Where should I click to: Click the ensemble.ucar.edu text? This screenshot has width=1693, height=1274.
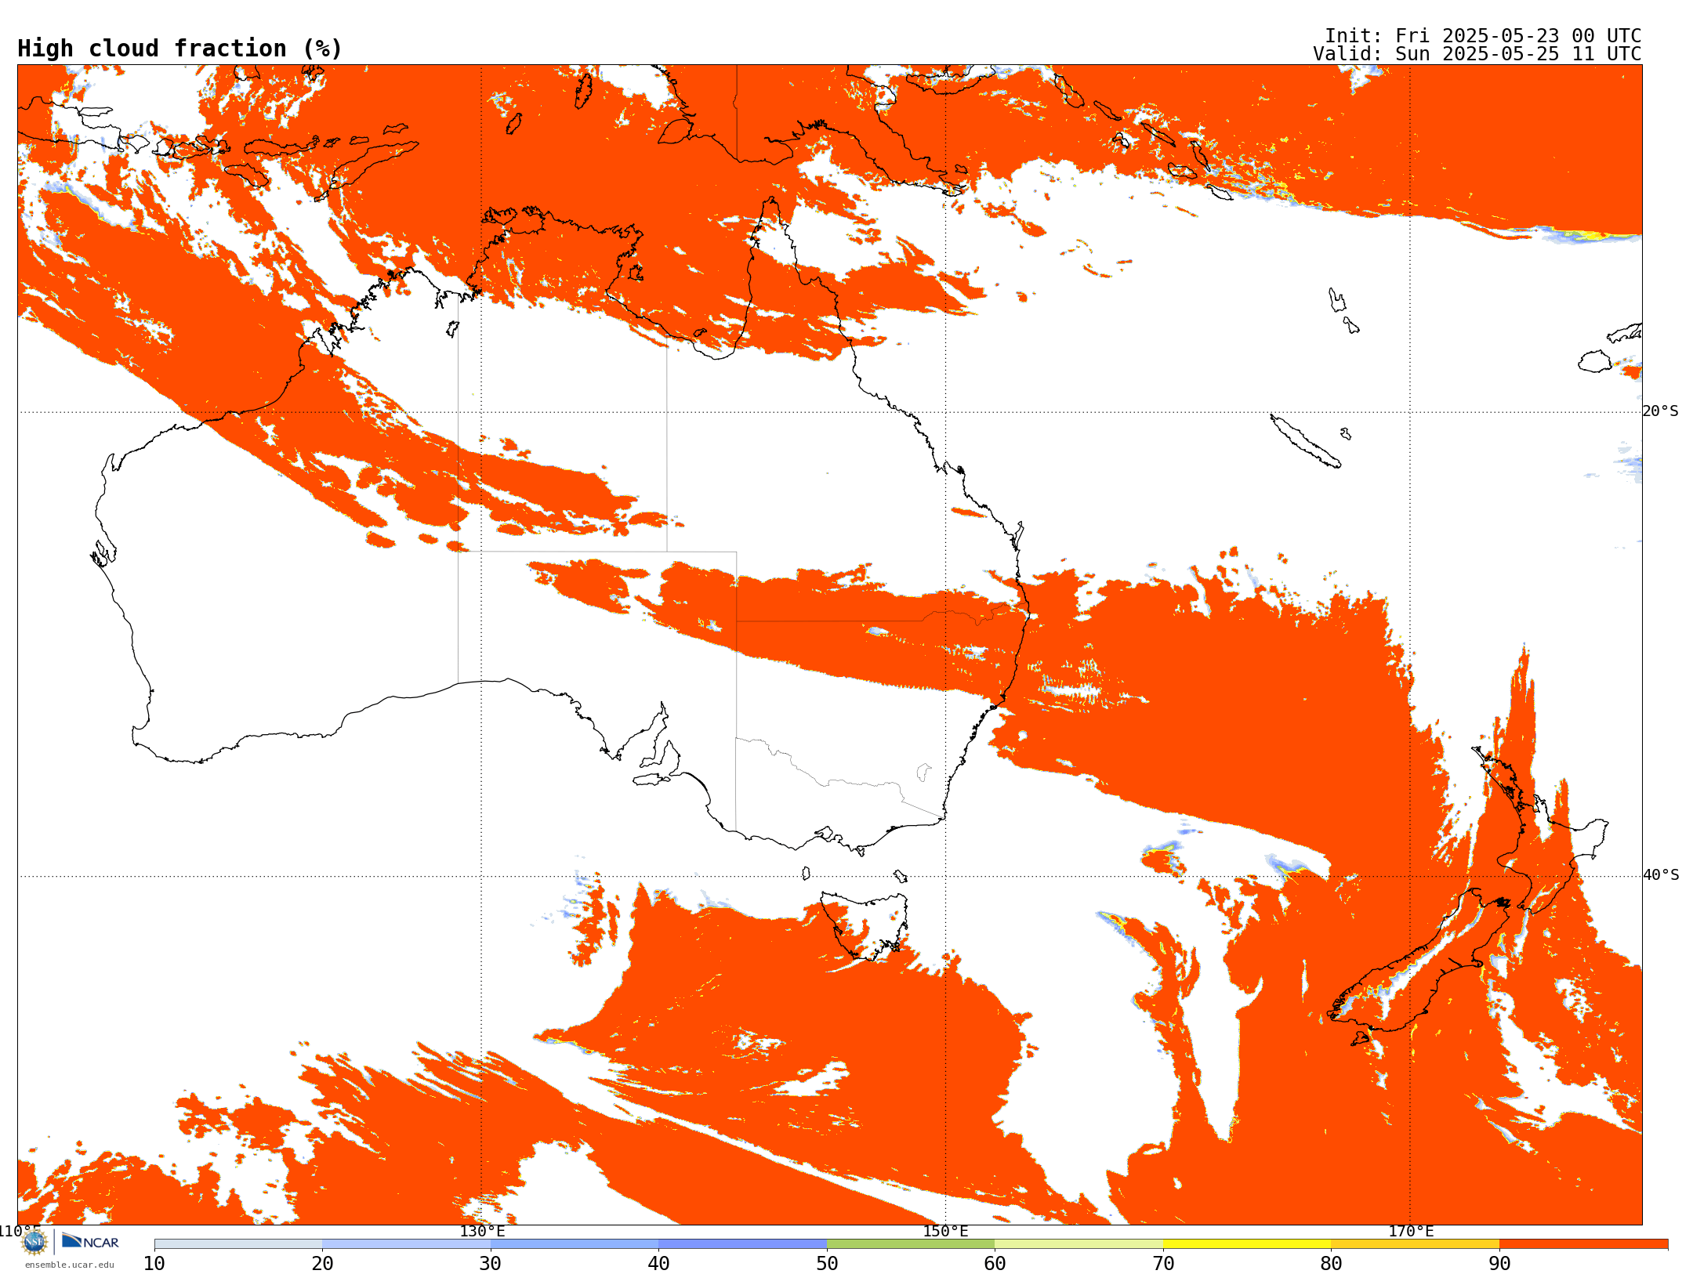(70, 1265)
